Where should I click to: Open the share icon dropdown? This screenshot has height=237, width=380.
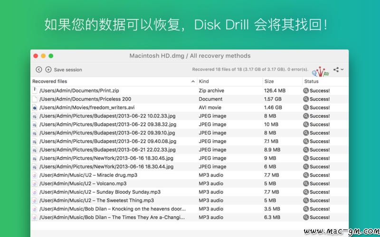point(338,70)
